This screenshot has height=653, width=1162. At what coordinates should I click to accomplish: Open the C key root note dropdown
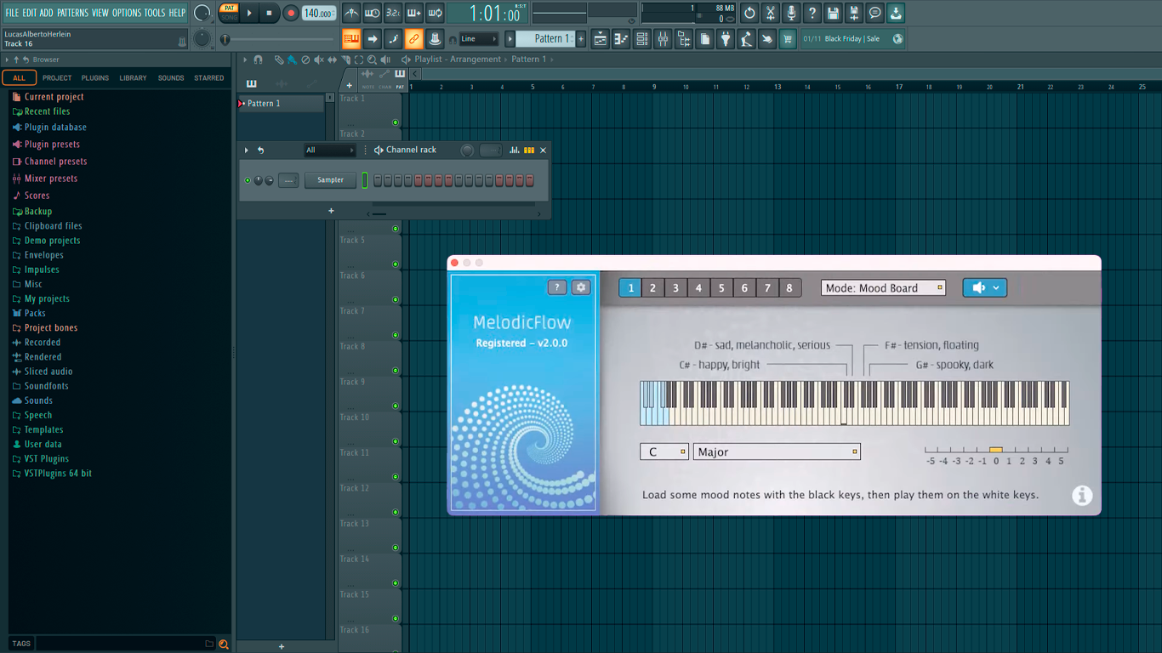pos(664,451)
